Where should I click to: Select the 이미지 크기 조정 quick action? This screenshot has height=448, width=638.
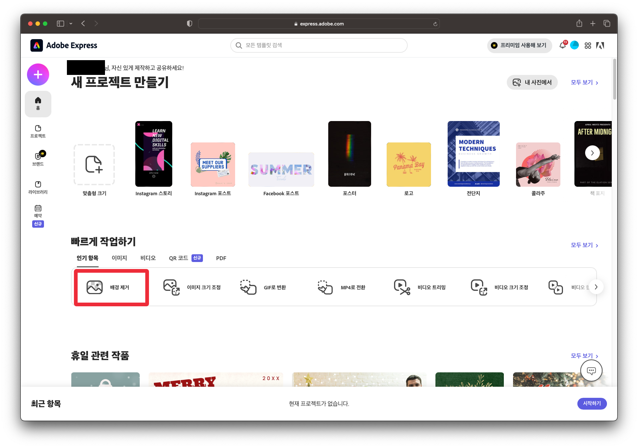(x=192, y=287)
